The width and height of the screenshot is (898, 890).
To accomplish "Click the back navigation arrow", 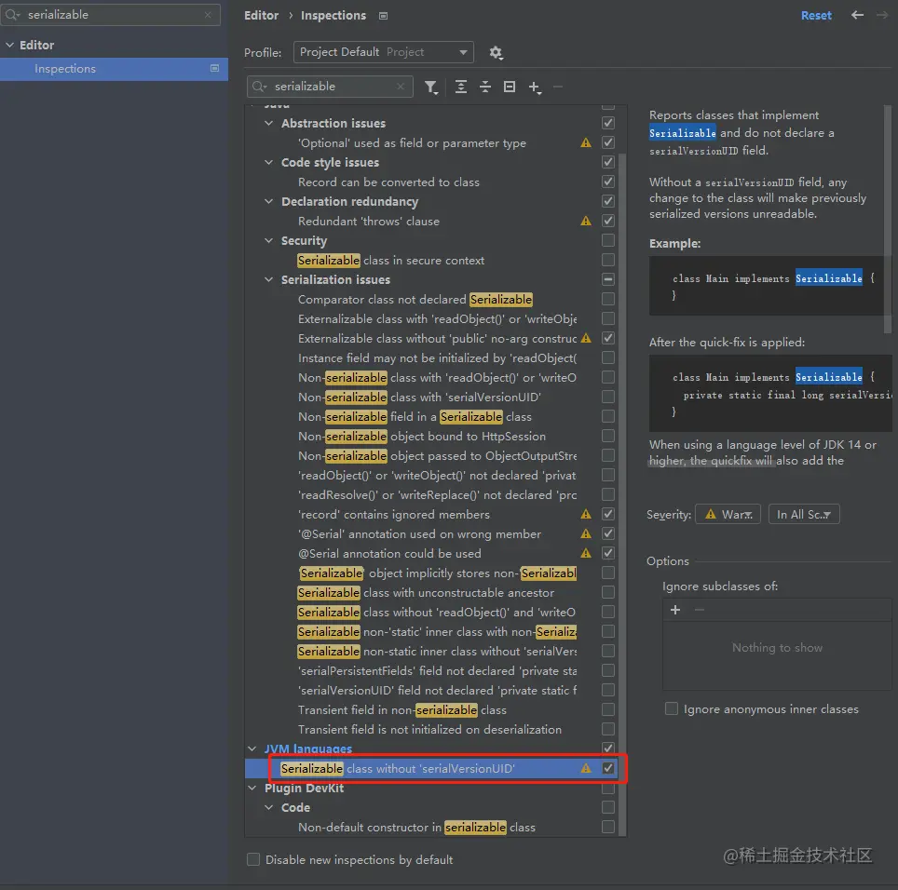I will [x=857, y=15].
